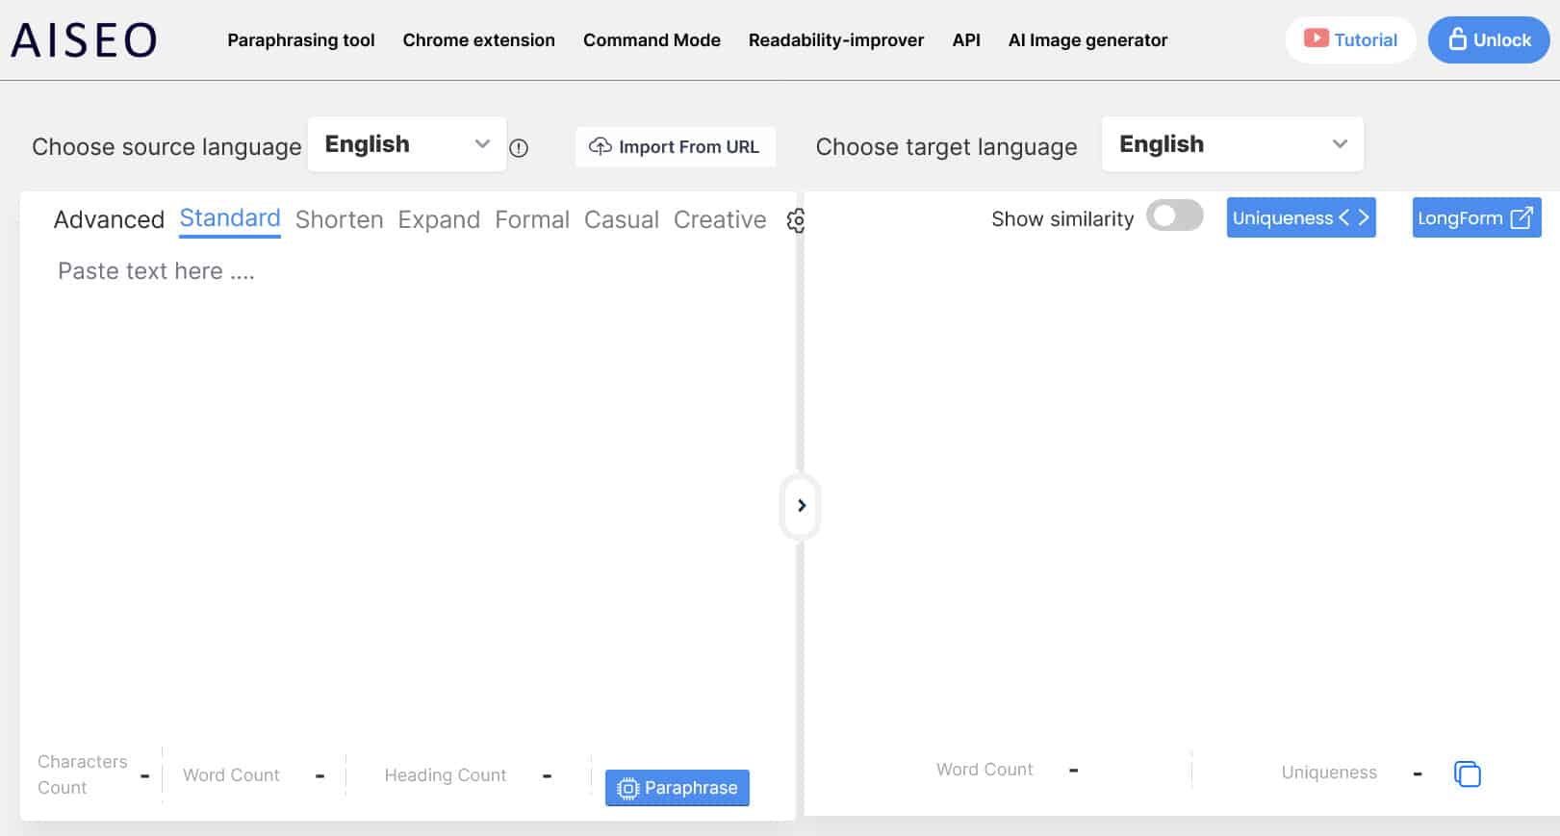Choose the Formal mode tab
The width and height of the screenshot is (1560, 836).
532,219
